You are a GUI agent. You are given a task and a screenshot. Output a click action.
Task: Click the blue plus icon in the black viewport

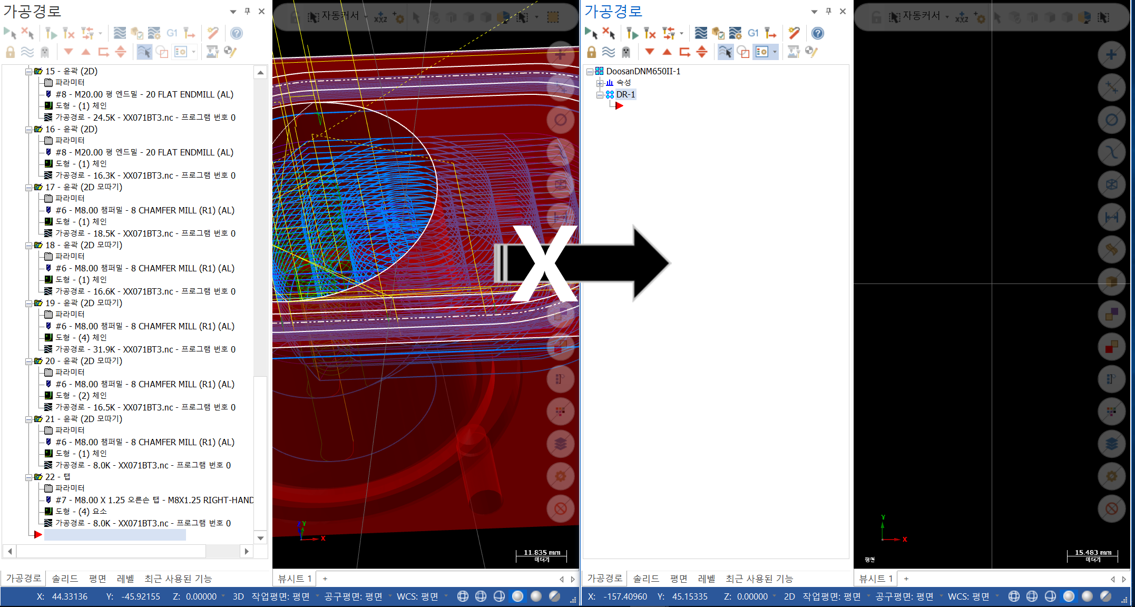click(1111, 55)
